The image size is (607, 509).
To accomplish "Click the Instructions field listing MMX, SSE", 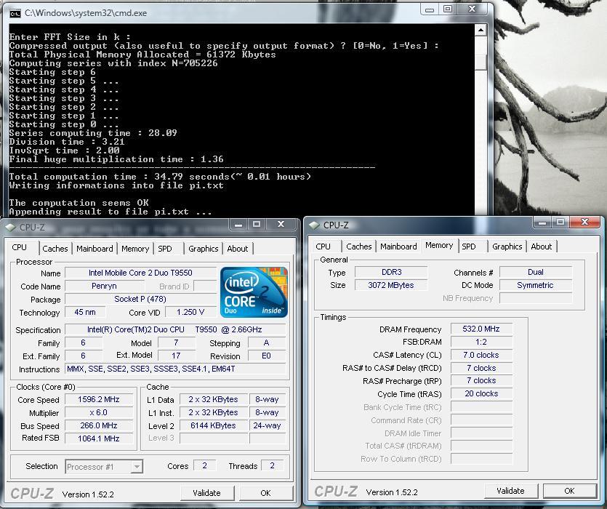I will coord(175,369).
